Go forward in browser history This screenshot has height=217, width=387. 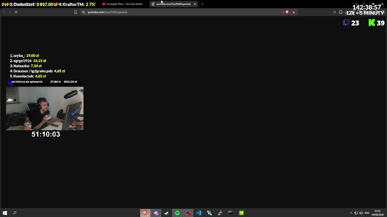click(10, 12)
